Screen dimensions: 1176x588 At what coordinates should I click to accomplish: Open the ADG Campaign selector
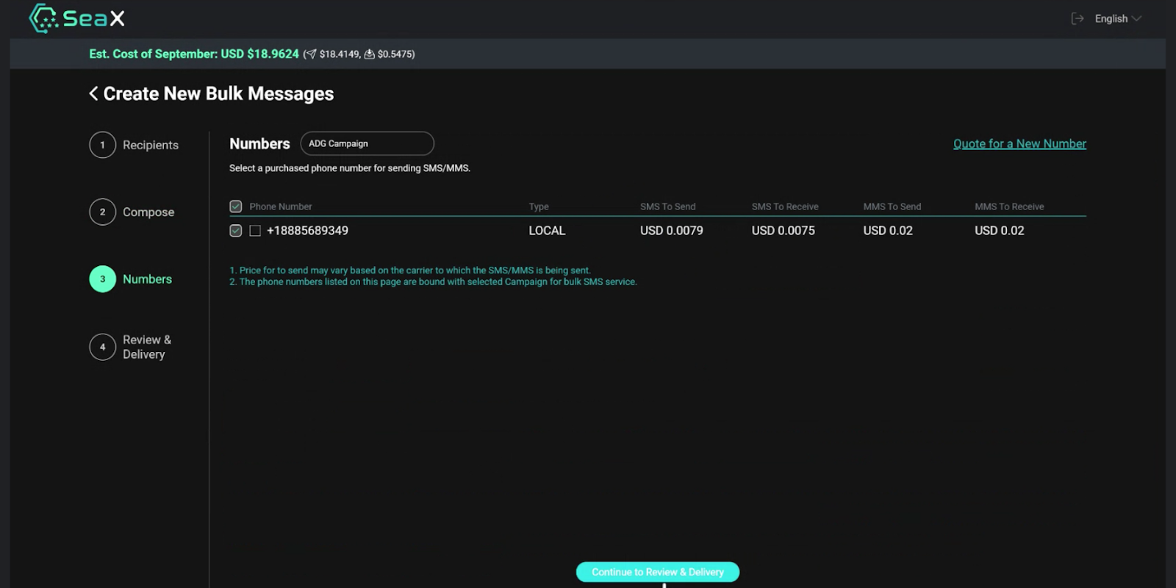367,143
